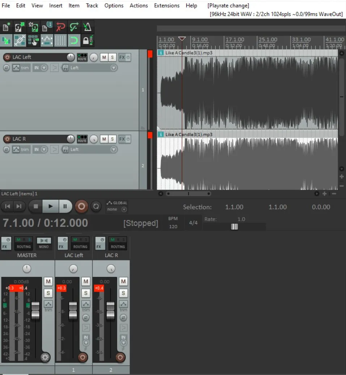Toggle the metronome icon in toolbar

87,27
